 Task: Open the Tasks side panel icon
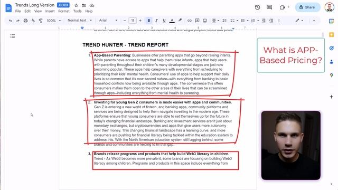(331, 48)
